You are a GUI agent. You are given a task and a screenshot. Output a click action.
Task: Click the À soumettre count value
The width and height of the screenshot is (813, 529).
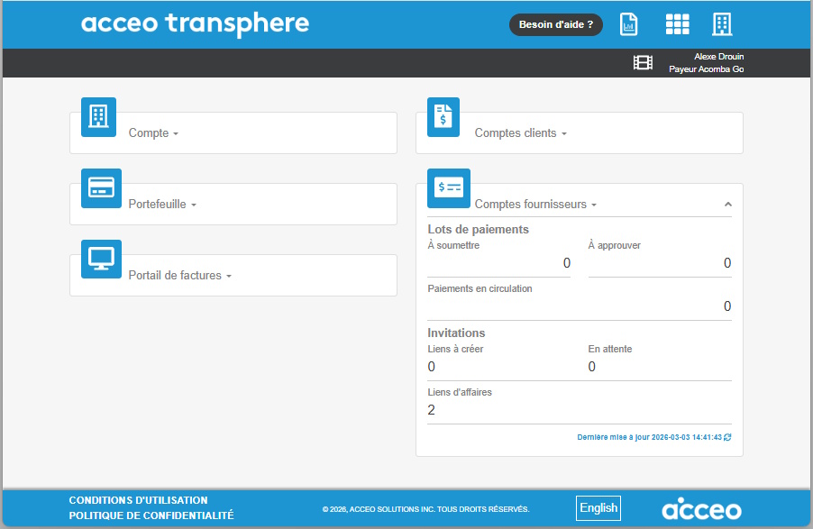point(567,263)
